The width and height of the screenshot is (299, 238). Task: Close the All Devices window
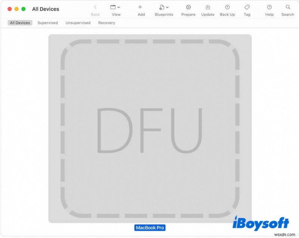pos(10,9)
